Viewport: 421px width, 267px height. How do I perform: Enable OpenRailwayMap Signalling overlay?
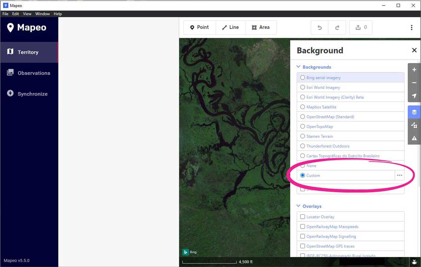(x=303, y=236)
